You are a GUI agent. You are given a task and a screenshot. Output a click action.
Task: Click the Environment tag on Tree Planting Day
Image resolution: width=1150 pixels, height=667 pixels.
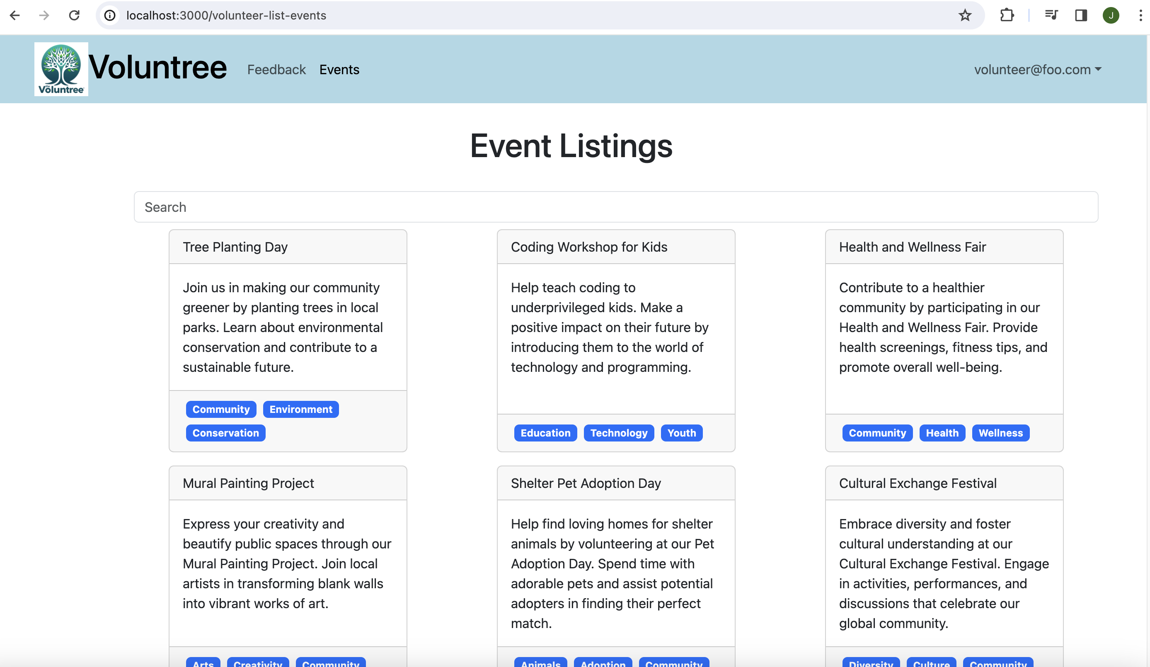click(x=301, y=409)
